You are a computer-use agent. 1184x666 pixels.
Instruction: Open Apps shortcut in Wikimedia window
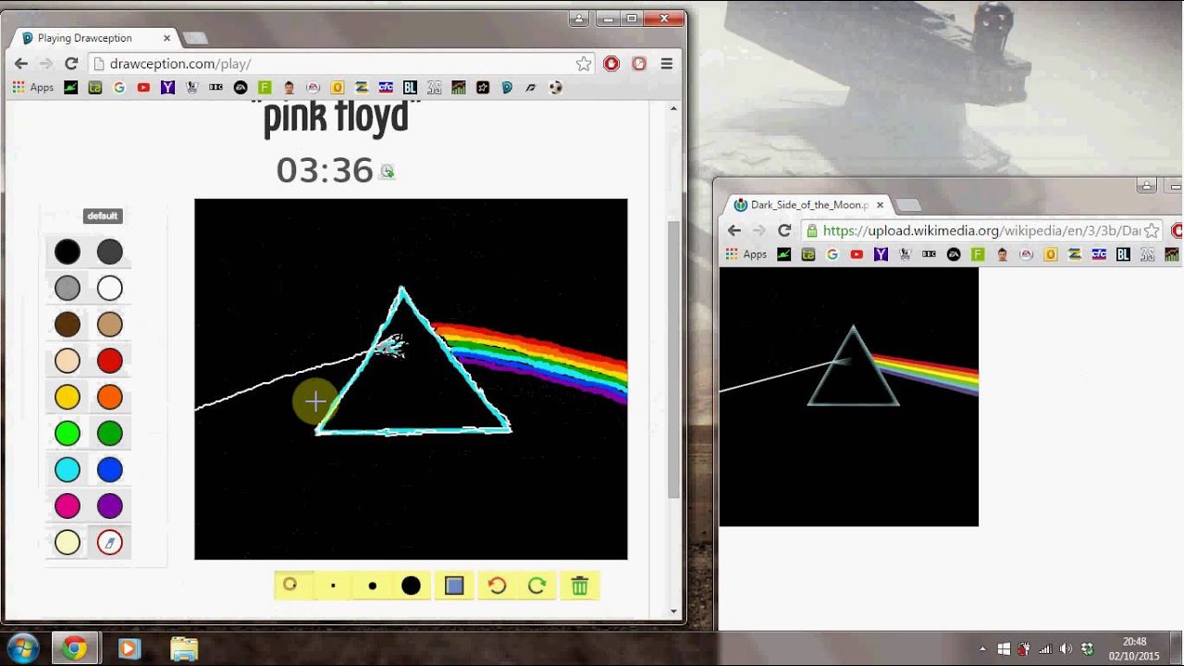746,254
